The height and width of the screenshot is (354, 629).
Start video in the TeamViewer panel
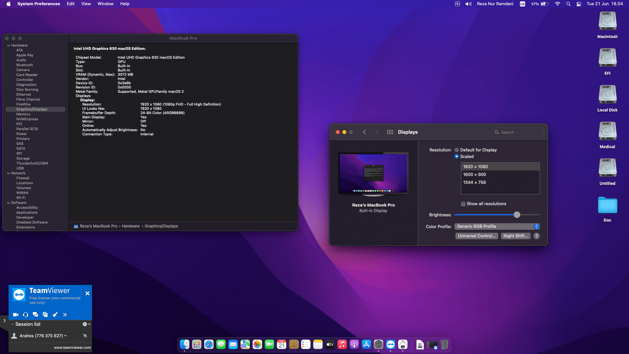15,315
